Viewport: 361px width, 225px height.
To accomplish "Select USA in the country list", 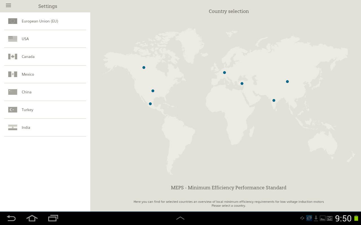I will pyautogui.click(x=45, y=39).
